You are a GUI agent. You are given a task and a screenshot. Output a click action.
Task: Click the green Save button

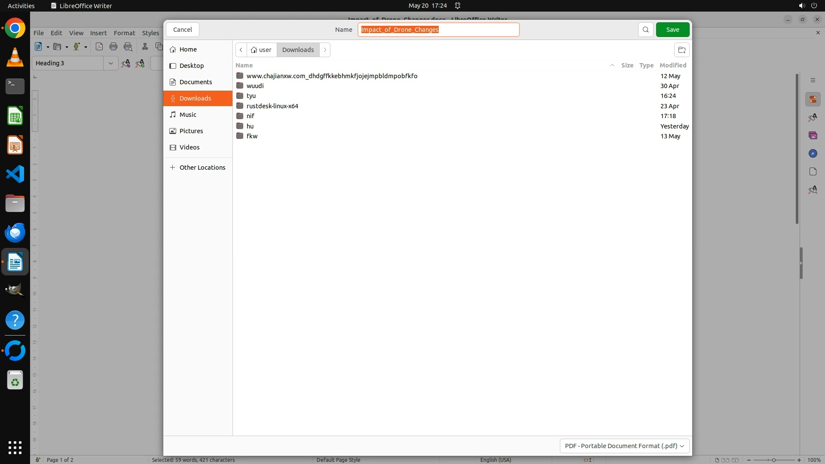pos(672,30)
